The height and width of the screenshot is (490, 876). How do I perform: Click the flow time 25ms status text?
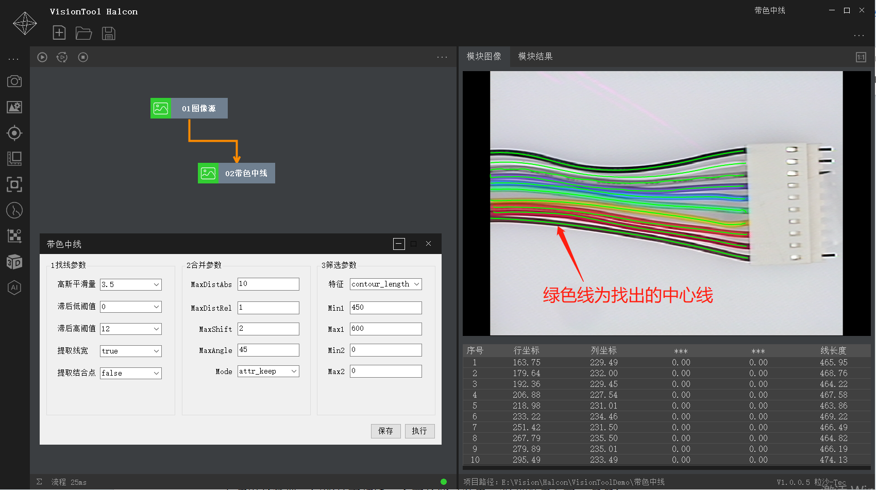[69, 482]
